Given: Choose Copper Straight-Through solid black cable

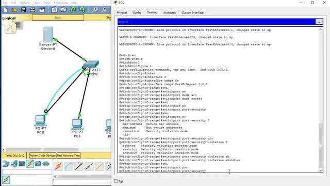Looking at the screenshot, I should 79,166.
